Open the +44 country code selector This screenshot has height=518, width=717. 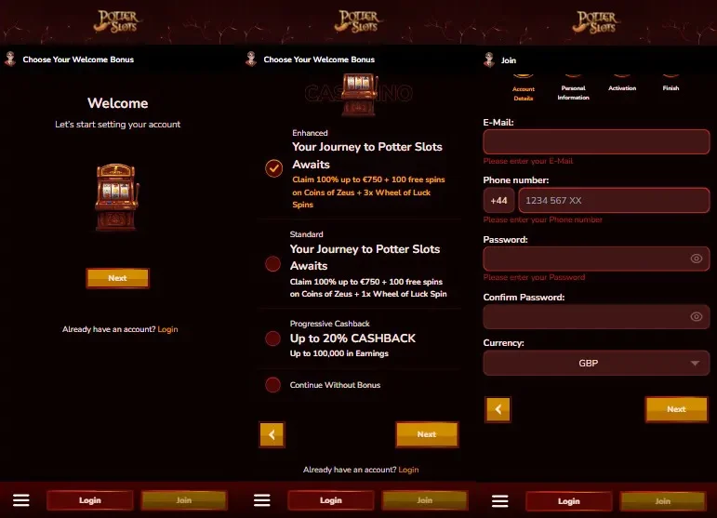tap(498, 200)
